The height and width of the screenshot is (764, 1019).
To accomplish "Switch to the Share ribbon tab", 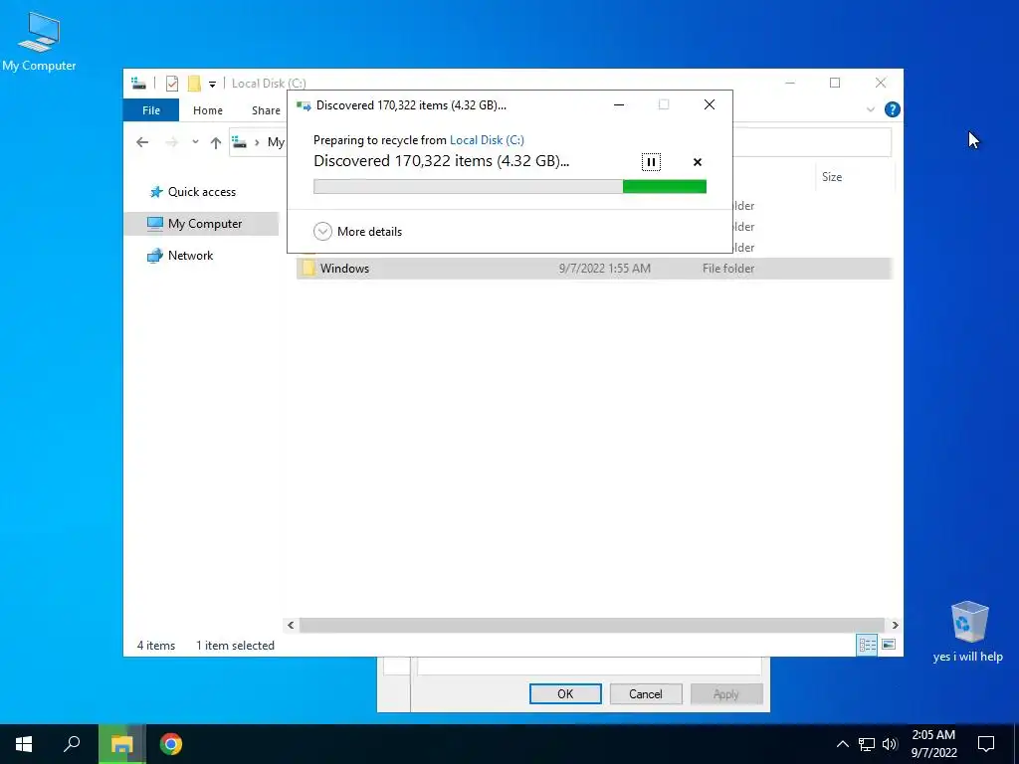I will [266, 110].
